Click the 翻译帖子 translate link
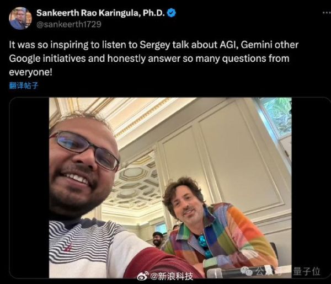 pyautogui.click(x=24, y=85)
